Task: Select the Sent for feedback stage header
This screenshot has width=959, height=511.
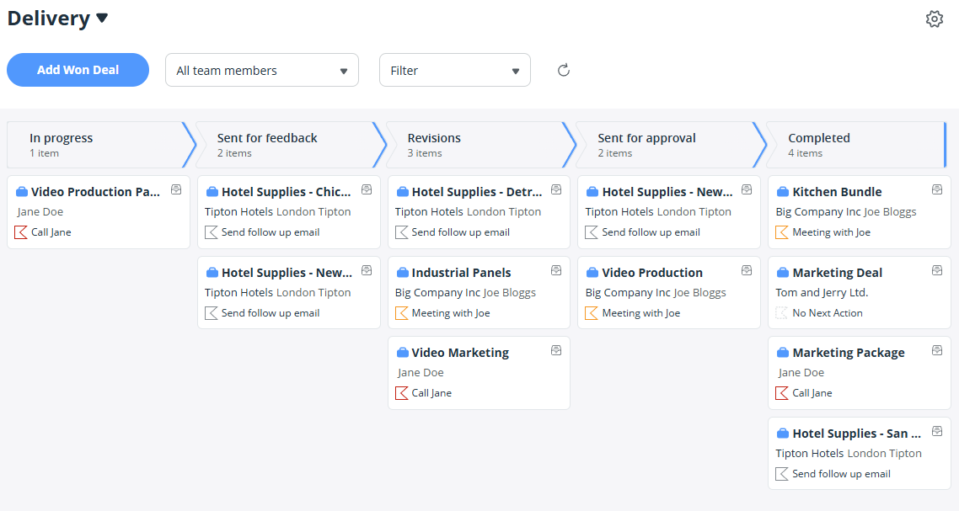Action: pos(291,145)
